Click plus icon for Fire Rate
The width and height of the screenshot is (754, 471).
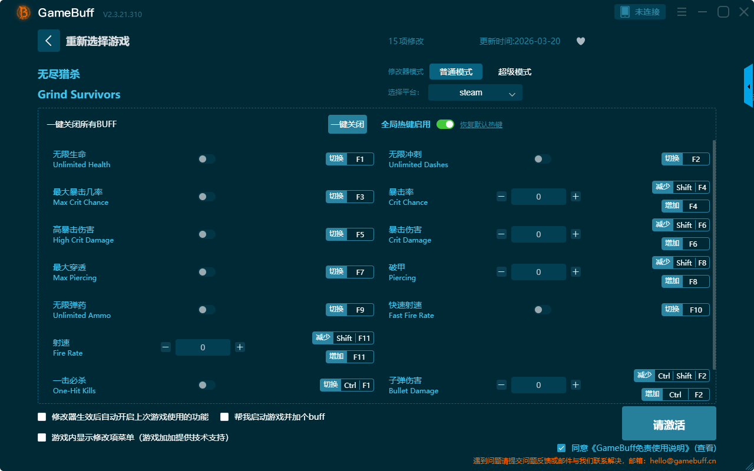pyautogui.click(x=240, y=347)
